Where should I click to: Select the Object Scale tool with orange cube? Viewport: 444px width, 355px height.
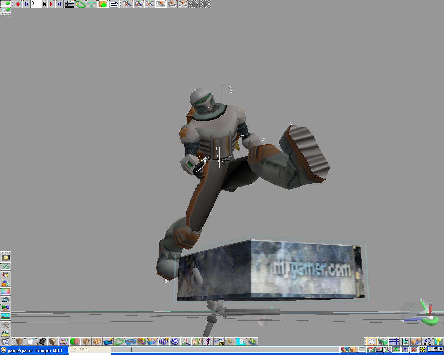[183, 4]
